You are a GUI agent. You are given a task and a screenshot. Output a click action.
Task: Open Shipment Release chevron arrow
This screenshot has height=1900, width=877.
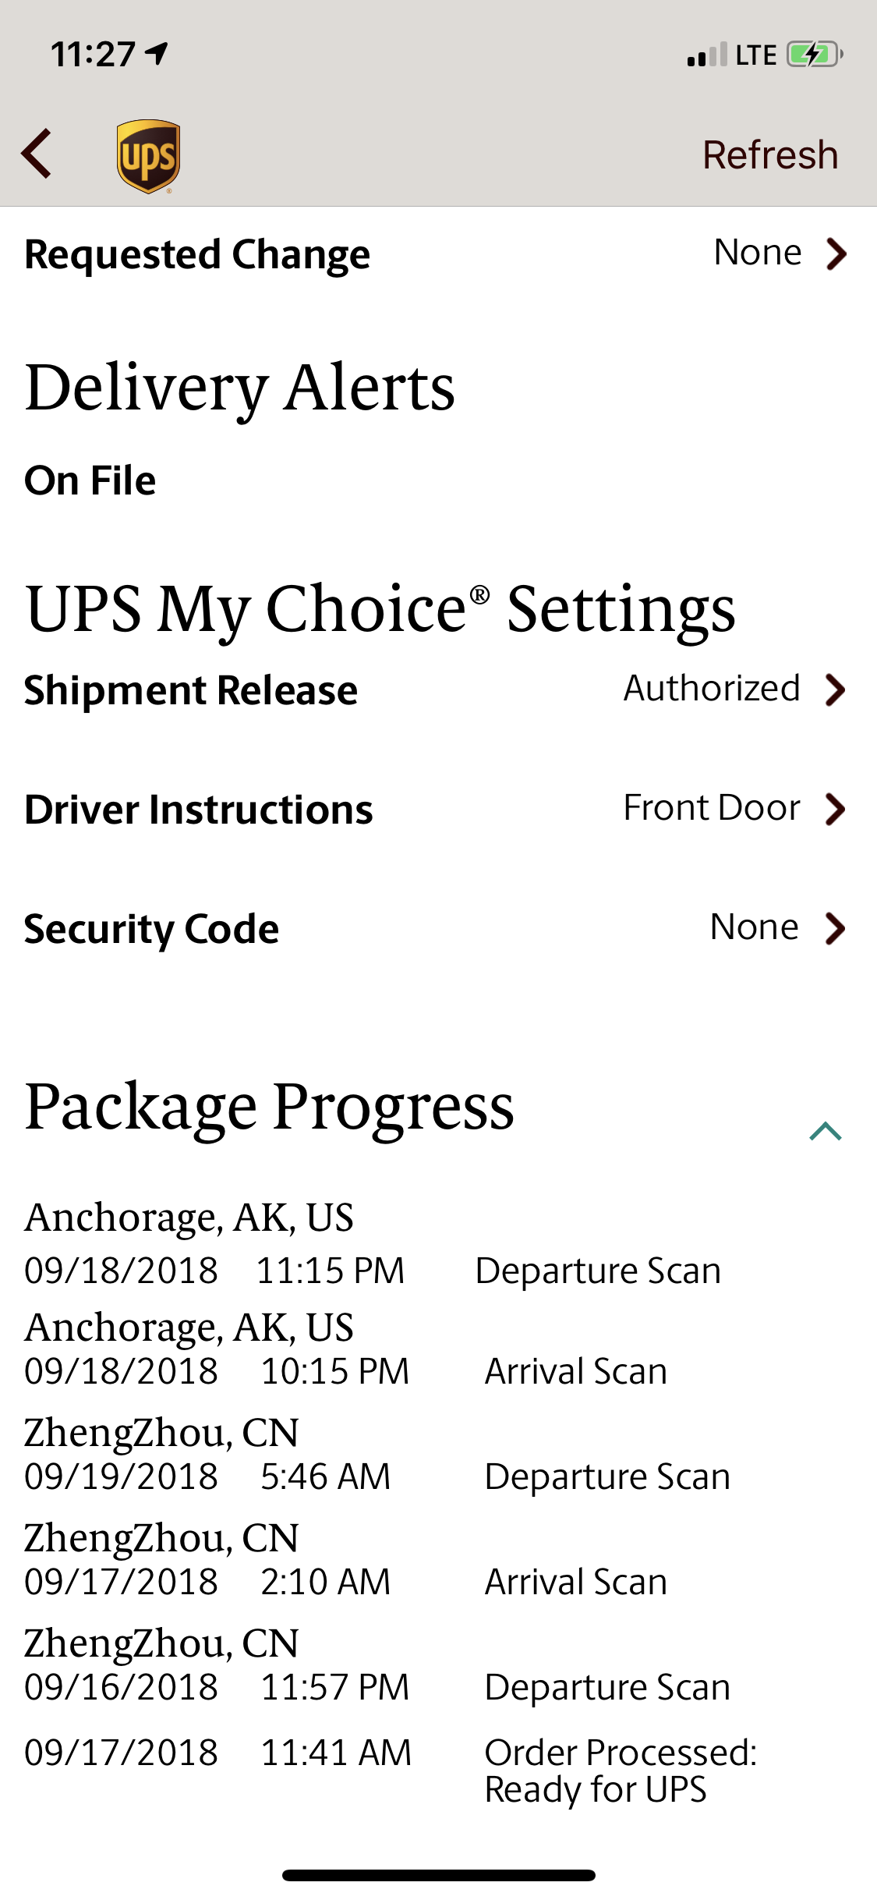[x=836, y=689]
